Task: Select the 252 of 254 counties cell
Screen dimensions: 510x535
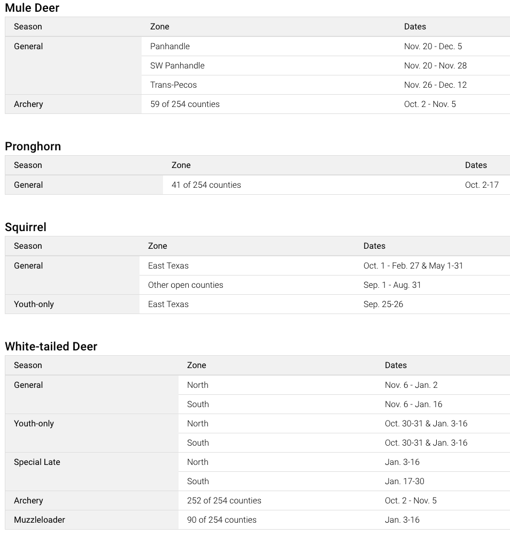Action: 224,501
